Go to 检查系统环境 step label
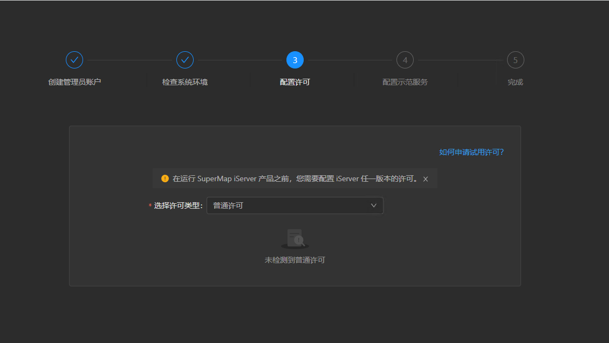This screenshot has height=343, width=609. 185,82
